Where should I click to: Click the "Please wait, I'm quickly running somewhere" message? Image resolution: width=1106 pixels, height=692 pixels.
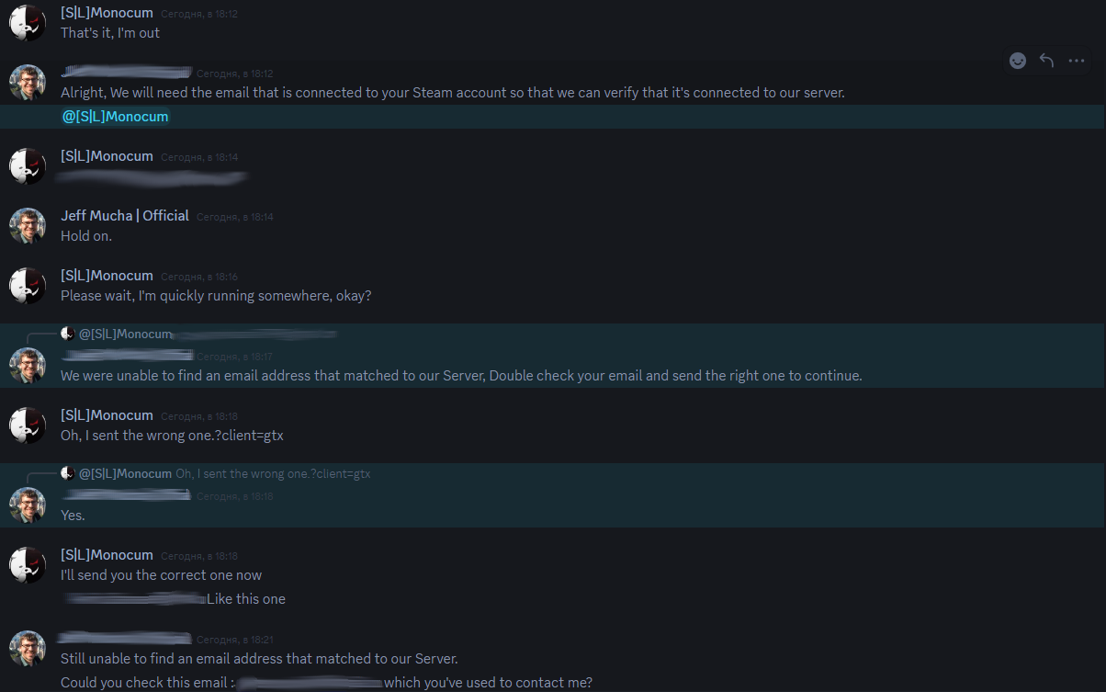(216, 296)
